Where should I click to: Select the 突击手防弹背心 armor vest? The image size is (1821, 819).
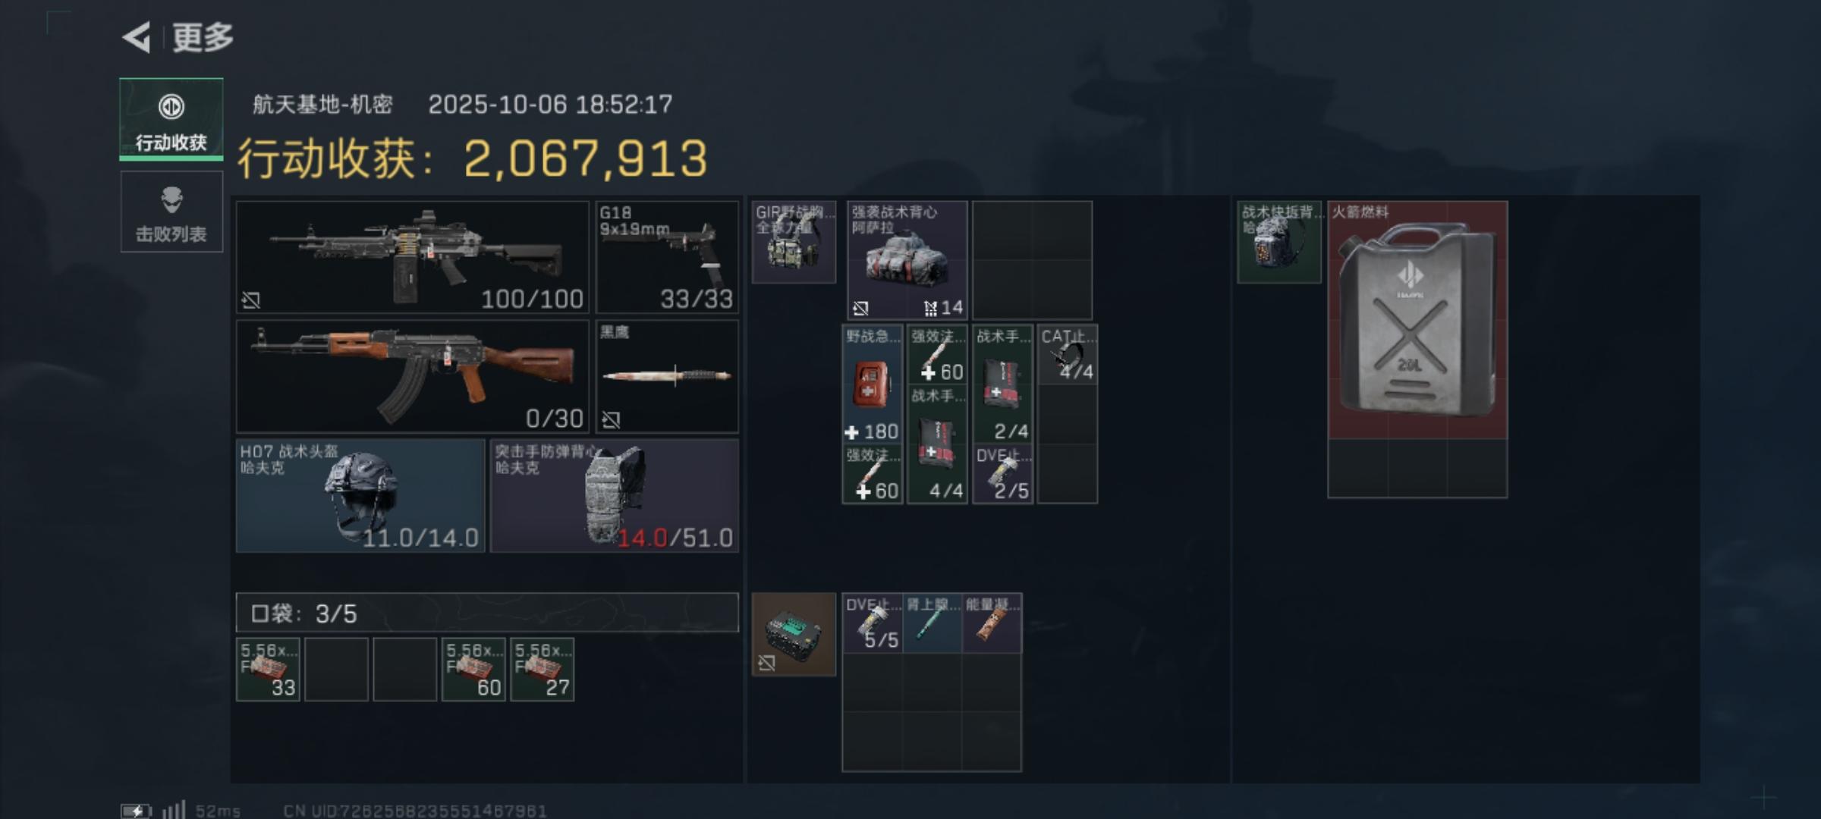615,496
